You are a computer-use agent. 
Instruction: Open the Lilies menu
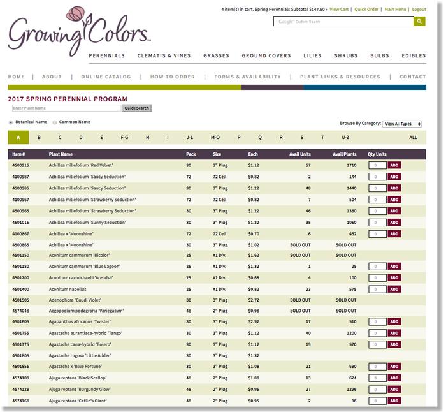tap(312, 56)
